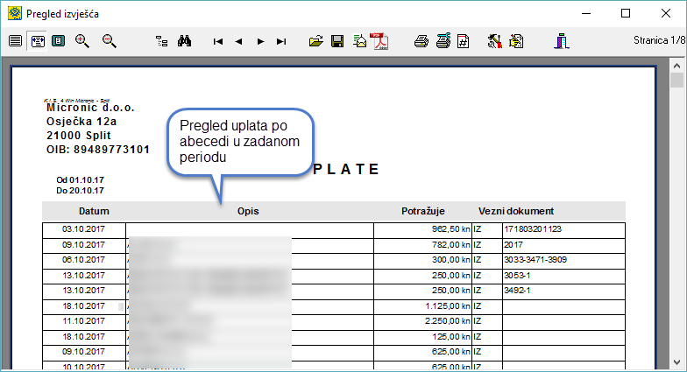
Task: Switch to full page width view
Action: pyautogui.click(x=15, y=41)
